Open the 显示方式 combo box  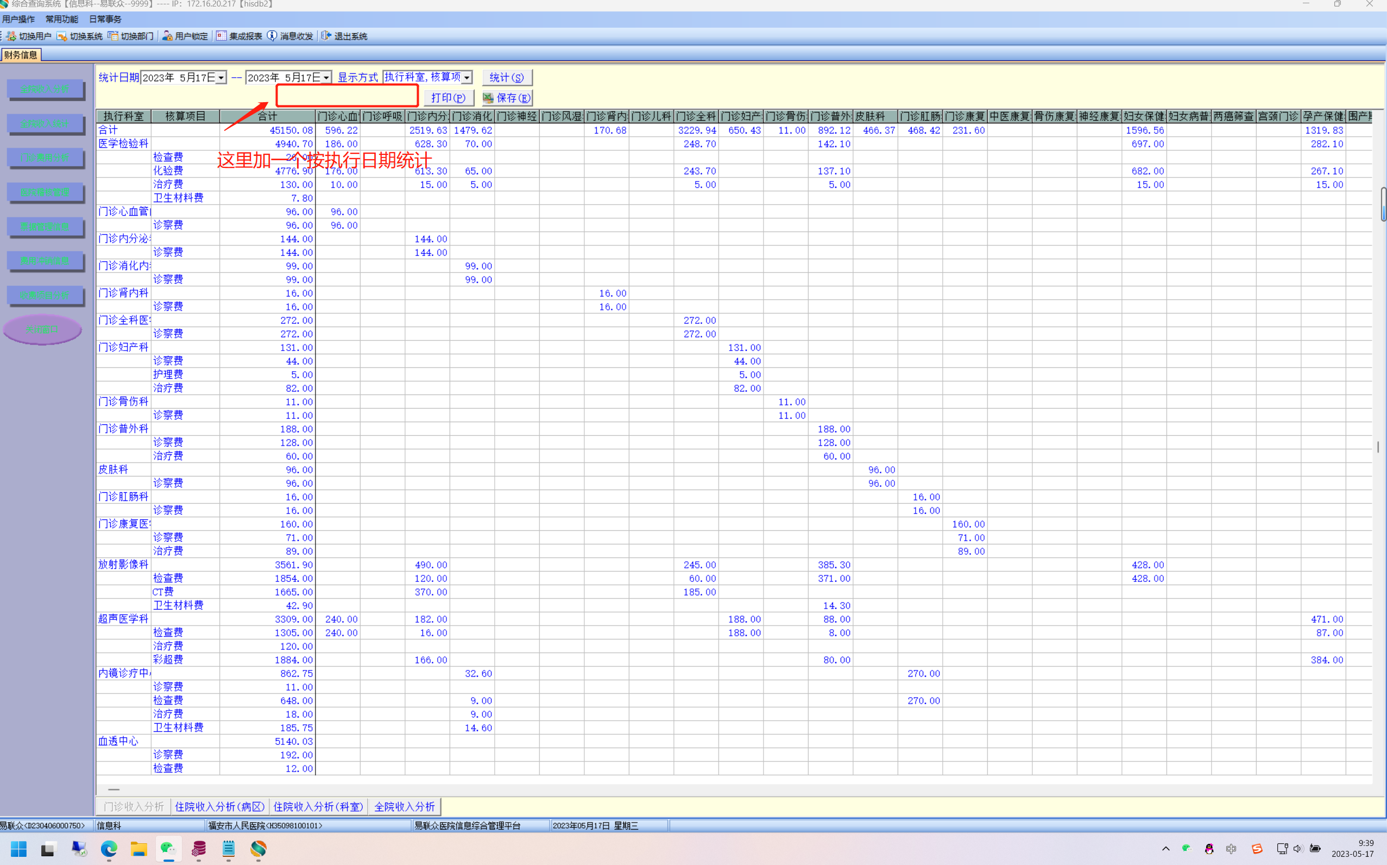pyautogui.click(x=466, y=78)
